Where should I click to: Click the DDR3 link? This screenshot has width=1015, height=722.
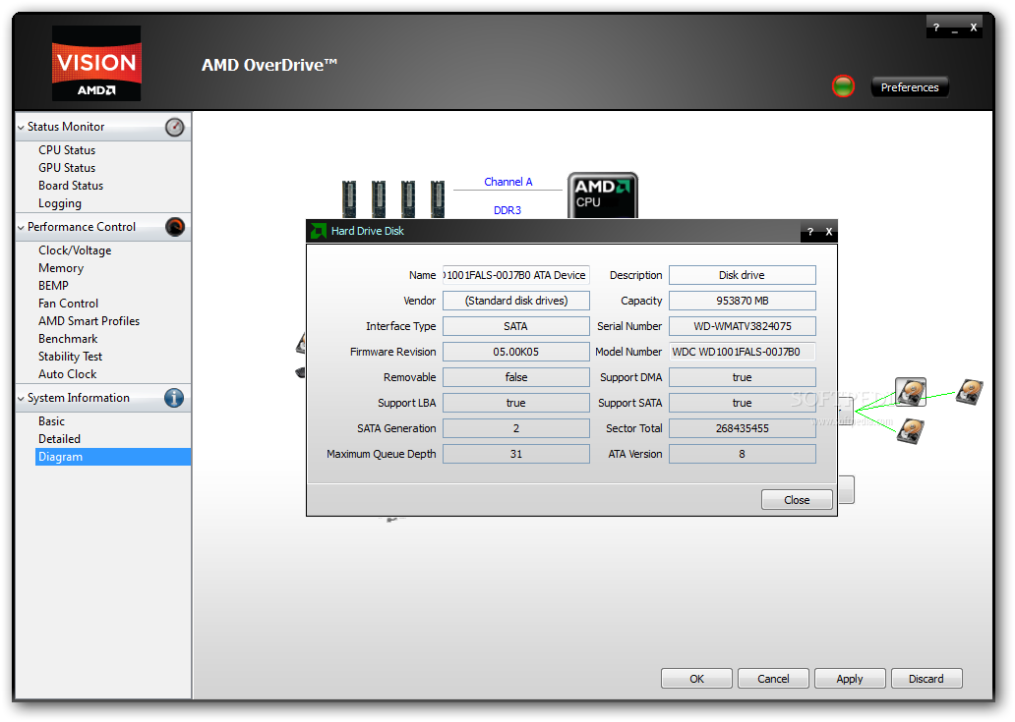(x=507, y=211)
